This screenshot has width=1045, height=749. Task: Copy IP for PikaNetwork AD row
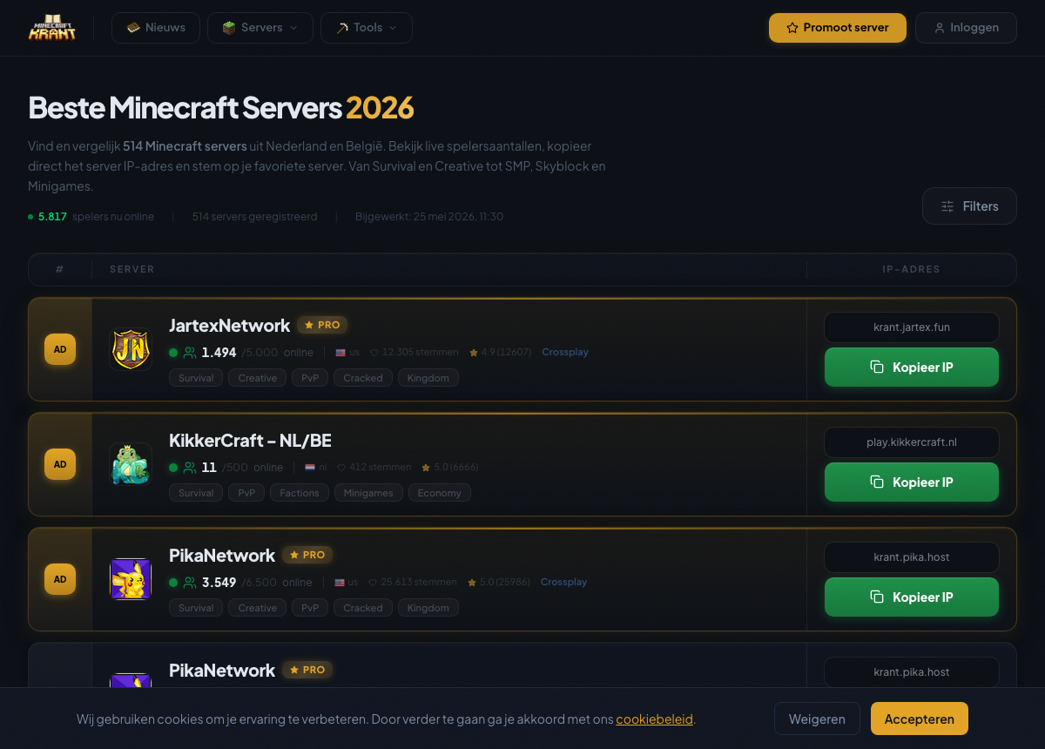(912, 597)
